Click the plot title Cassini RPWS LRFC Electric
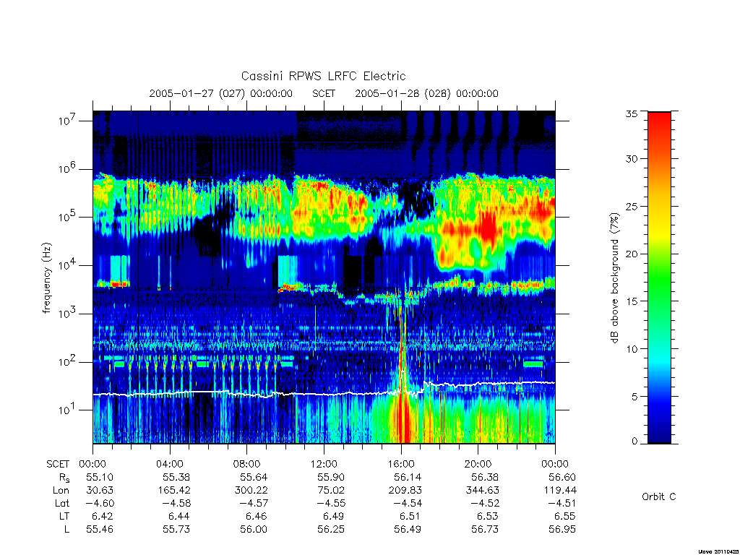The image size is (740, 555). coord(323,76)
